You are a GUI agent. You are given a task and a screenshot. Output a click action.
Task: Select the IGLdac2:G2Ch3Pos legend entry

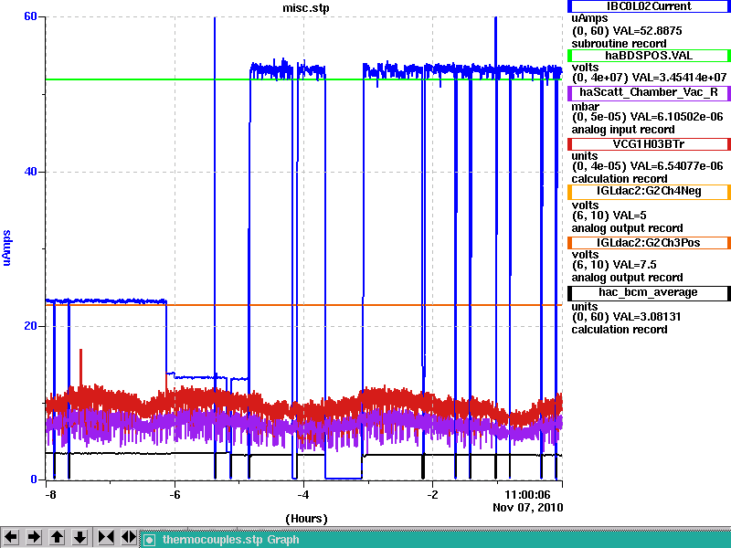tap(649, 243)
